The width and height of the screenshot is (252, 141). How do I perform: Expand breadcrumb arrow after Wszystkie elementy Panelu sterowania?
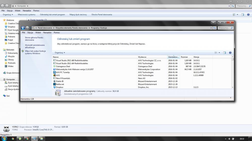tap(89, 28)
